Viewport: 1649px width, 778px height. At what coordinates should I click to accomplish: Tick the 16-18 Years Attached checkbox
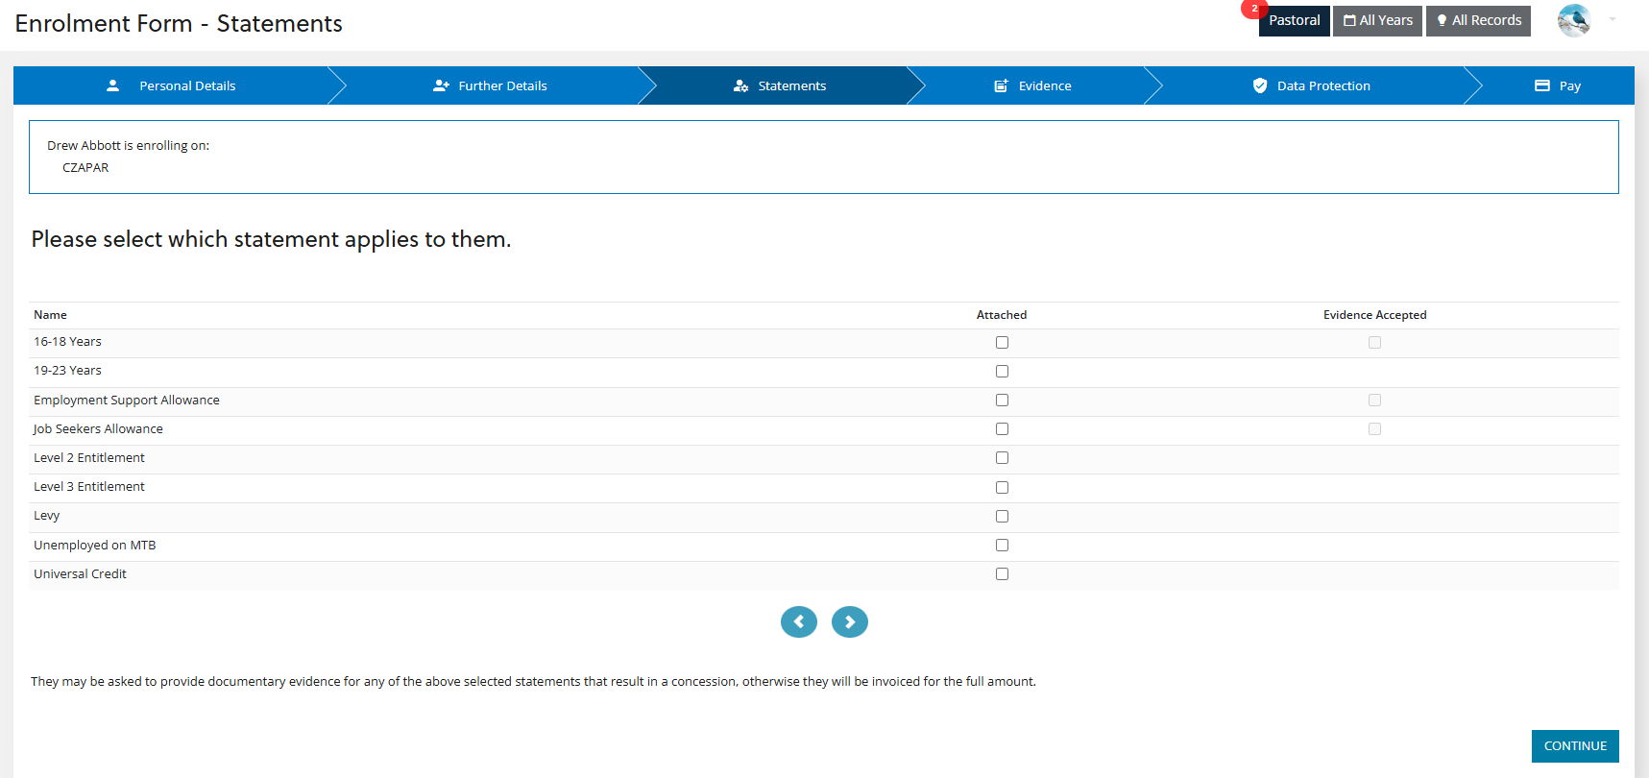(x=1002, y=343)
